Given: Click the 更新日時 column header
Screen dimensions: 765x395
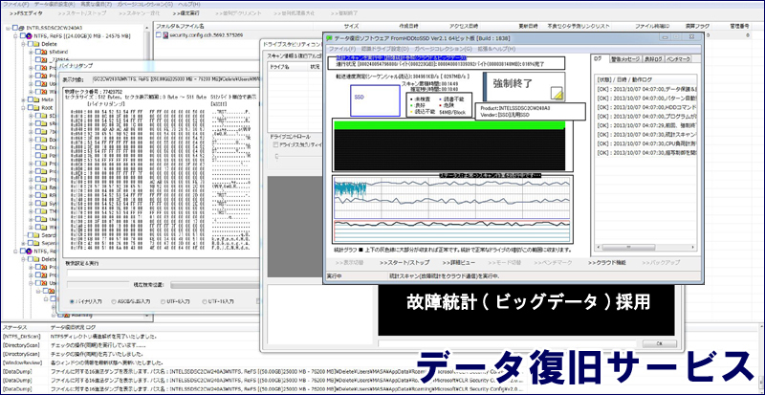Looking at the screenshot, I should pos(528,26).
